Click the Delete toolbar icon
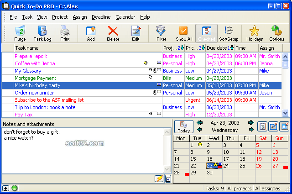The height and width of the screenshot is (194, 292). point(113,33)
